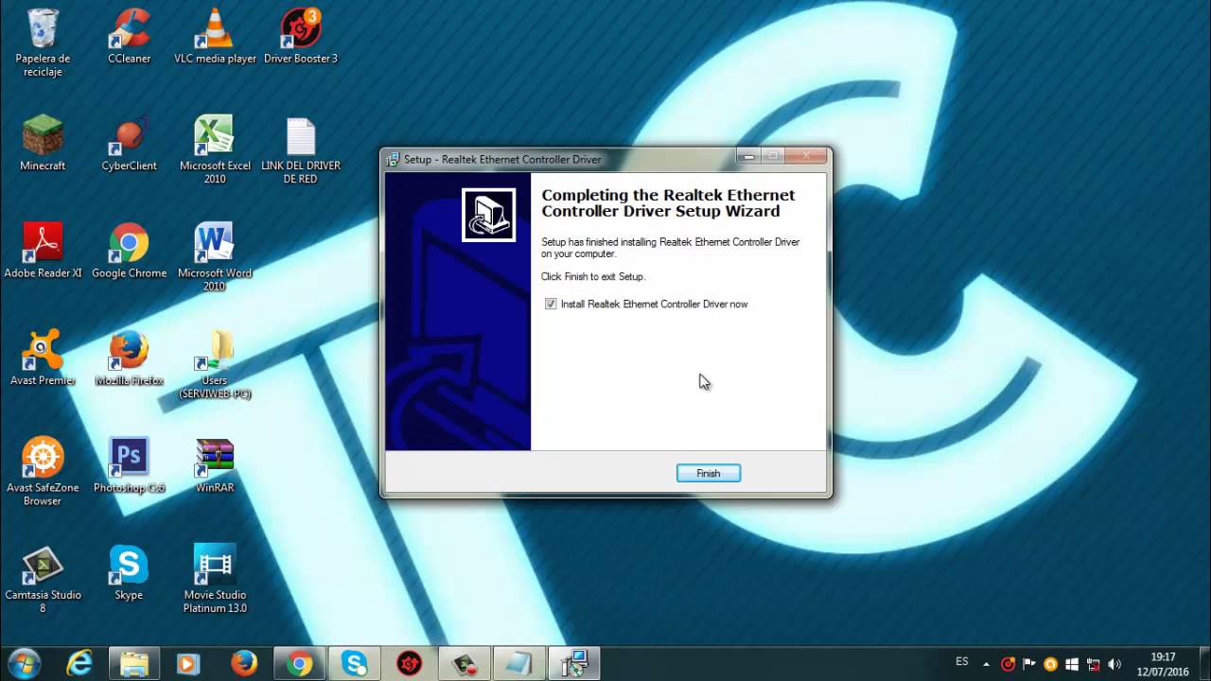Select Skype desktop shortcut
The width and height of the screenshot is (1211, 681).
(x=129, y=573)
